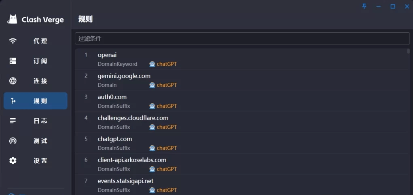
Task: Click DomainSuffix under challenges.cloudflare.com
Action: click(114, 127)
